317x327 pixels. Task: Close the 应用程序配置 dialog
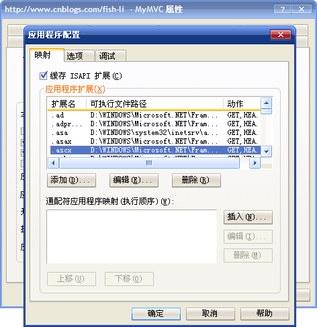click(281, 35)
